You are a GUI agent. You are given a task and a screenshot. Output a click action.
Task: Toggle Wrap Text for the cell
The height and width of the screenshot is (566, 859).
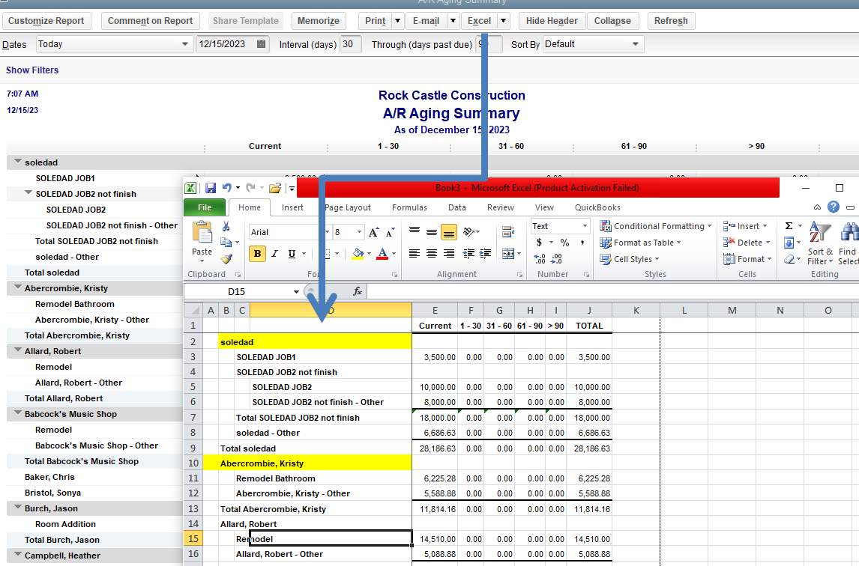508,231
